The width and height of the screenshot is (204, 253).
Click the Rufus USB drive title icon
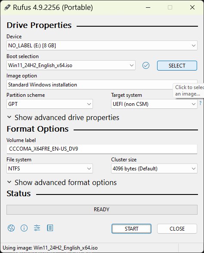(x=7, y=7)
